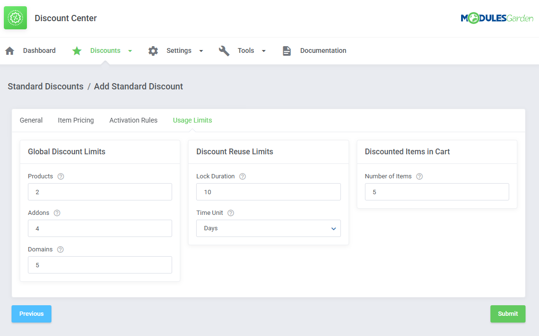Click the Previous button
Image resolution: width=539 pixels, height=336 pixels.
coord(31,314)
